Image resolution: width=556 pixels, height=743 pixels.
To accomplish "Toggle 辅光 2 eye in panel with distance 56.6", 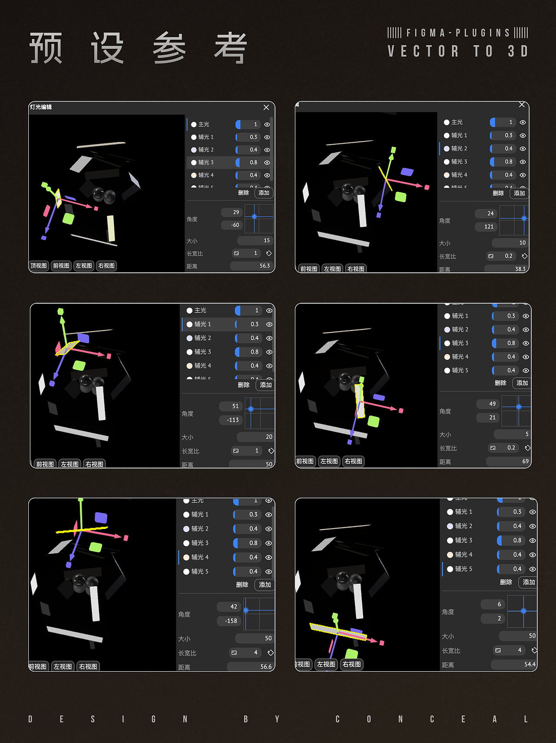I will (x=268, y=529).
